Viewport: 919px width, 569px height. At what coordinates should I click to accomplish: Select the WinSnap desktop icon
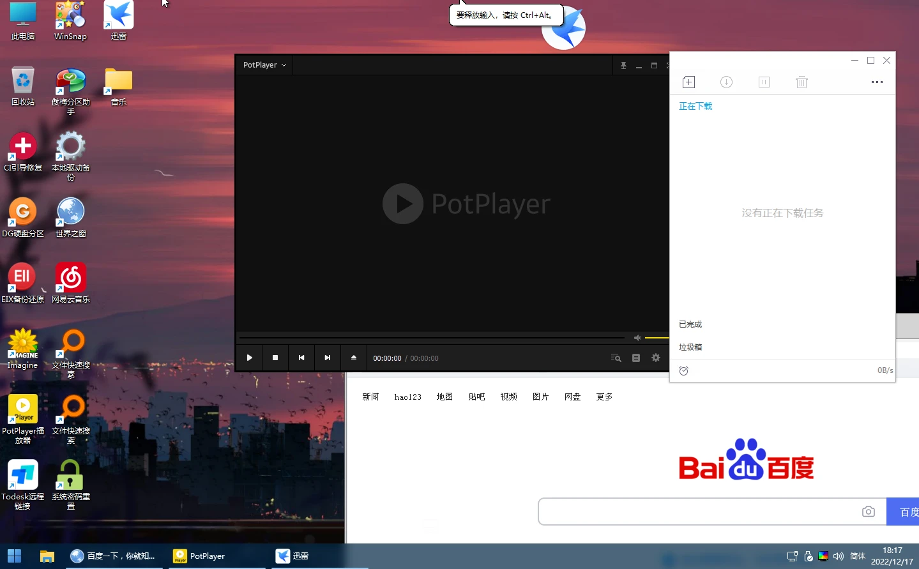coord(70,21)
